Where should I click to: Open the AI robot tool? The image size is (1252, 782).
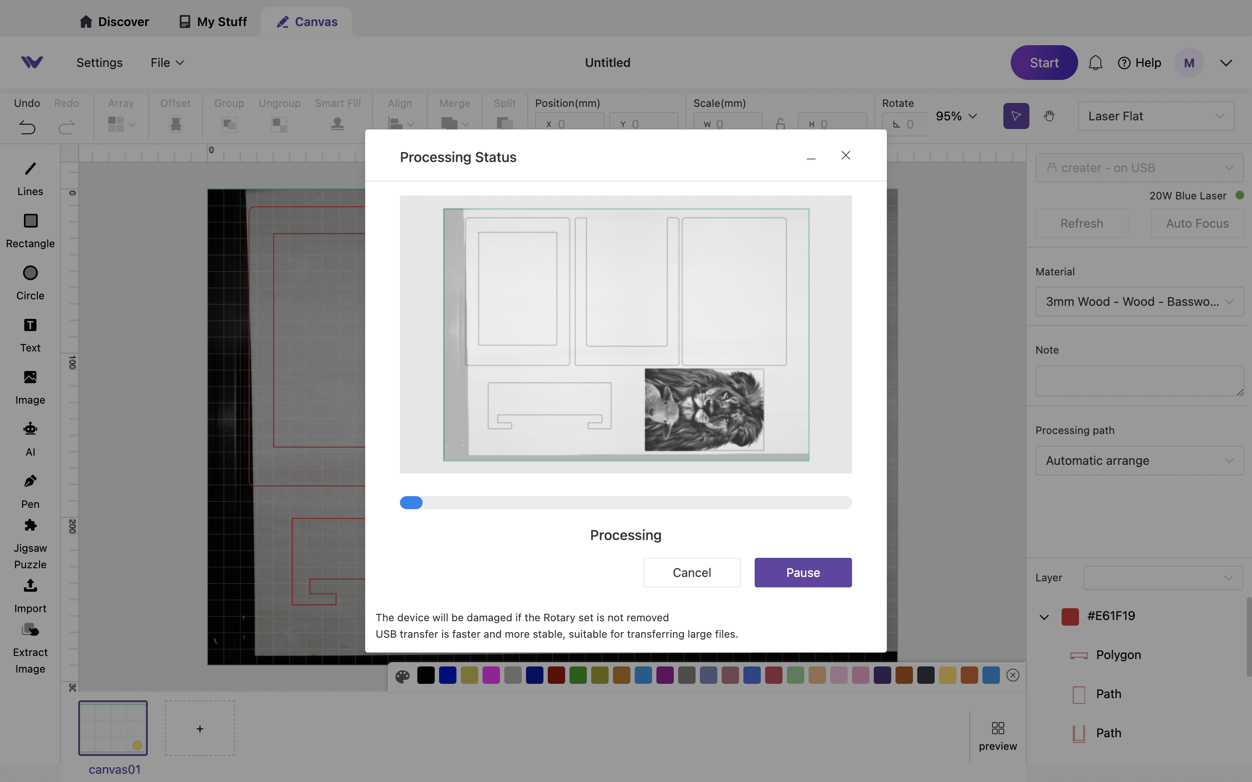coord(30,439)
